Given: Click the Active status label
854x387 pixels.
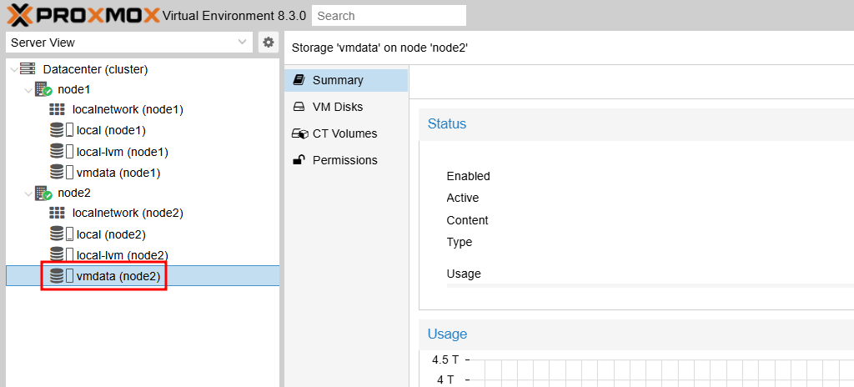Looking at the screenshot, I should (x=463, y=198).
